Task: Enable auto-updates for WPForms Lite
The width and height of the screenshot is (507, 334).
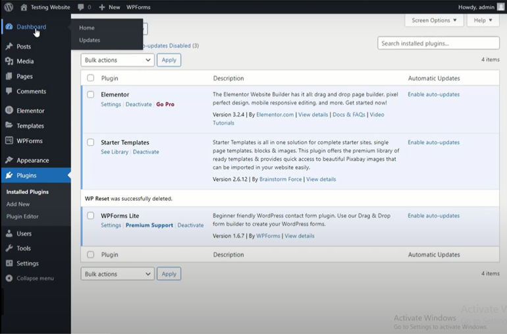Action: tap(434, 215)
